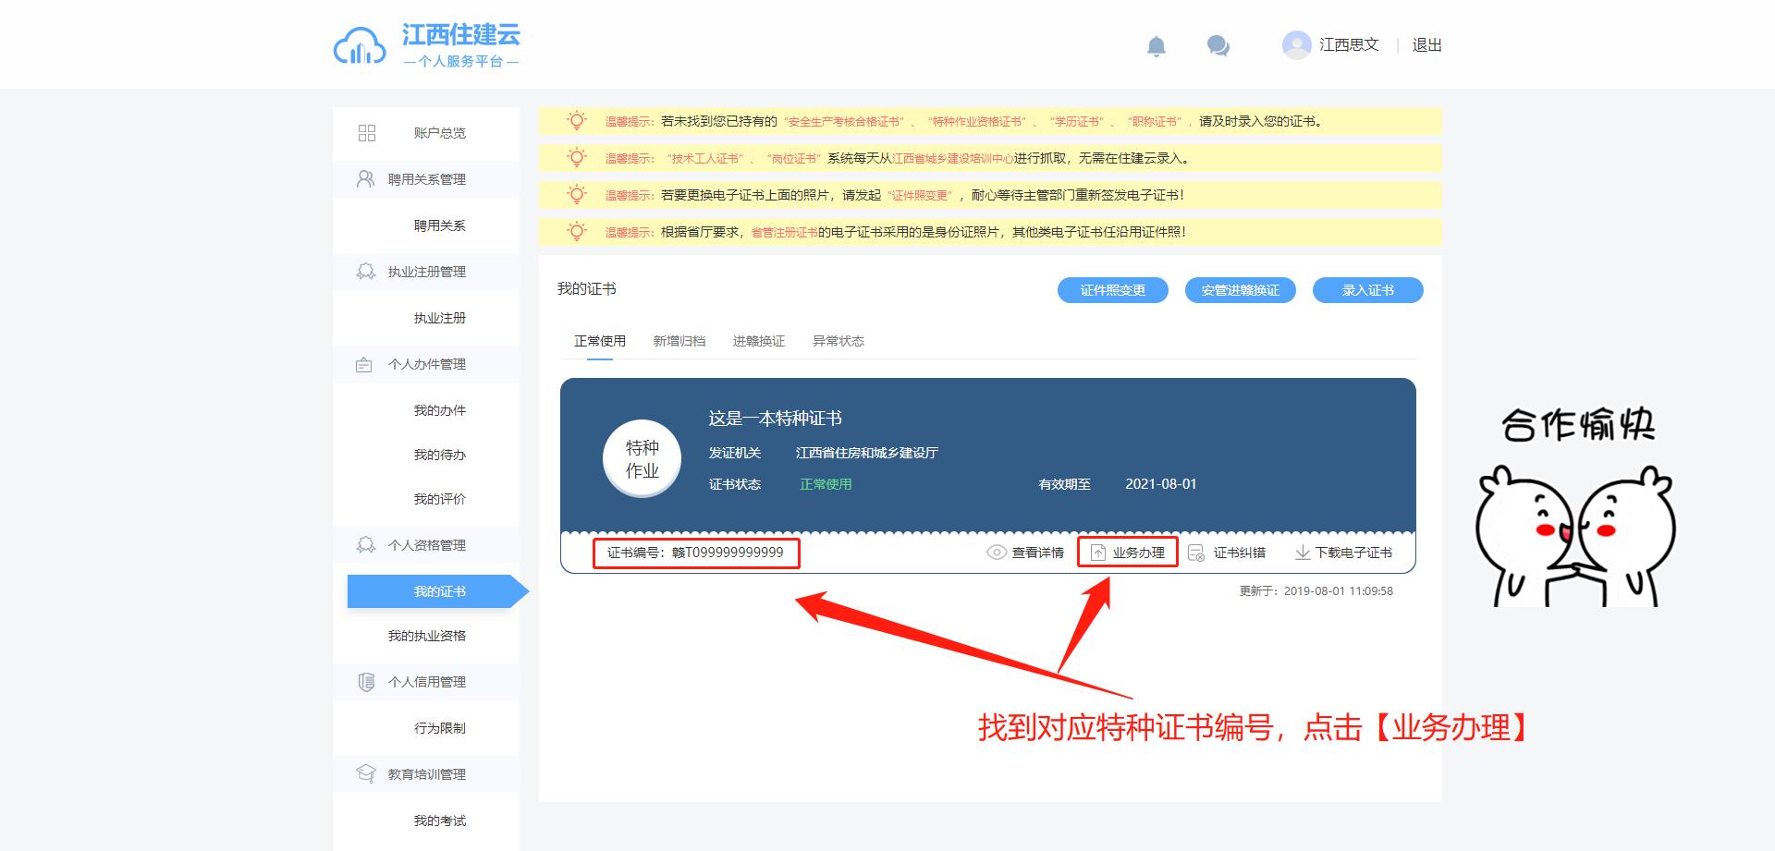
Task: Expand the 聘用关系管理 sidebar section
Action: (x=426, y=179)
